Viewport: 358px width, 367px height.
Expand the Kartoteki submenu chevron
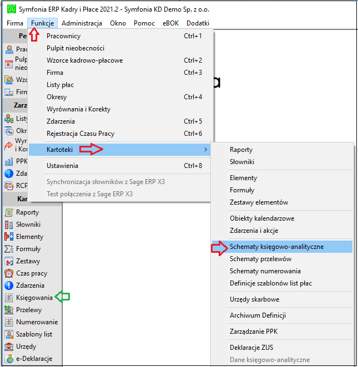coord(205,149)
